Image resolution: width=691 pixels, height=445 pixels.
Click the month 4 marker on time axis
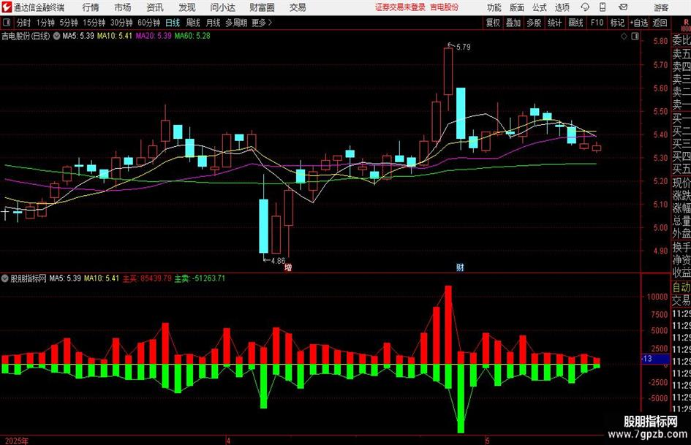(x=228, y=441)
